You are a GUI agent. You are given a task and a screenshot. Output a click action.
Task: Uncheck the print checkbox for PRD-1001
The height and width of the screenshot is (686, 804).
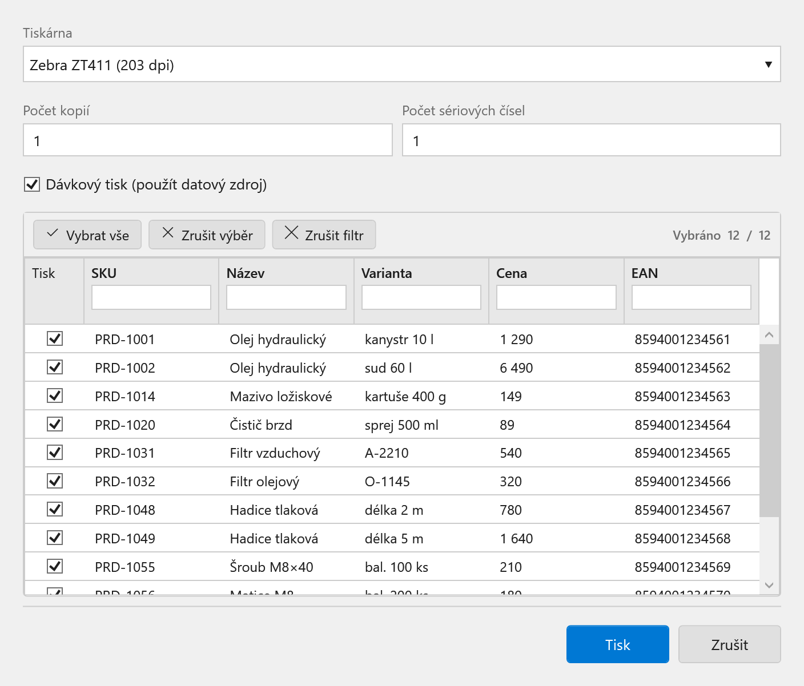[x=55, y=338]
